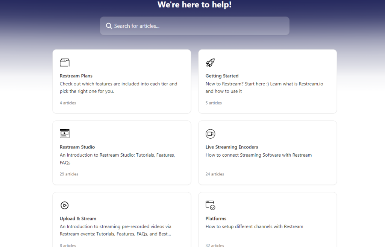The image size is (385, 247).
Task: Click 'How to connect Streaming Software' description
Action: pyautogui.click(x=259, y=155)
